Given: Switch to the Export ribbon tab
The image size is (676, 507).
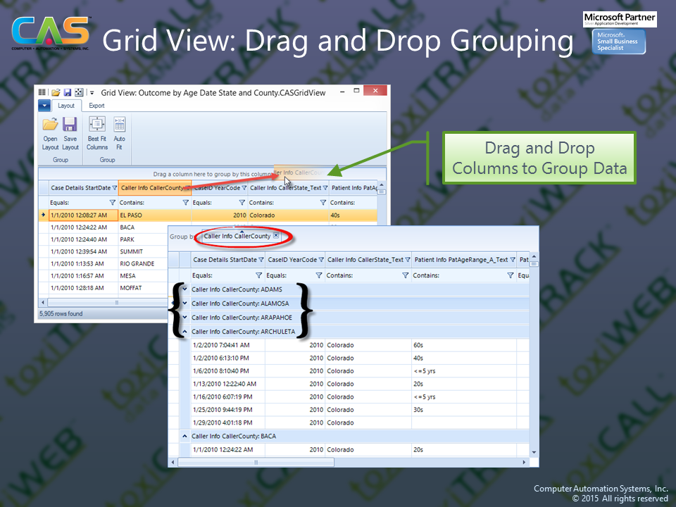Looking at the screenshot, I should click(x=96, y=106).
